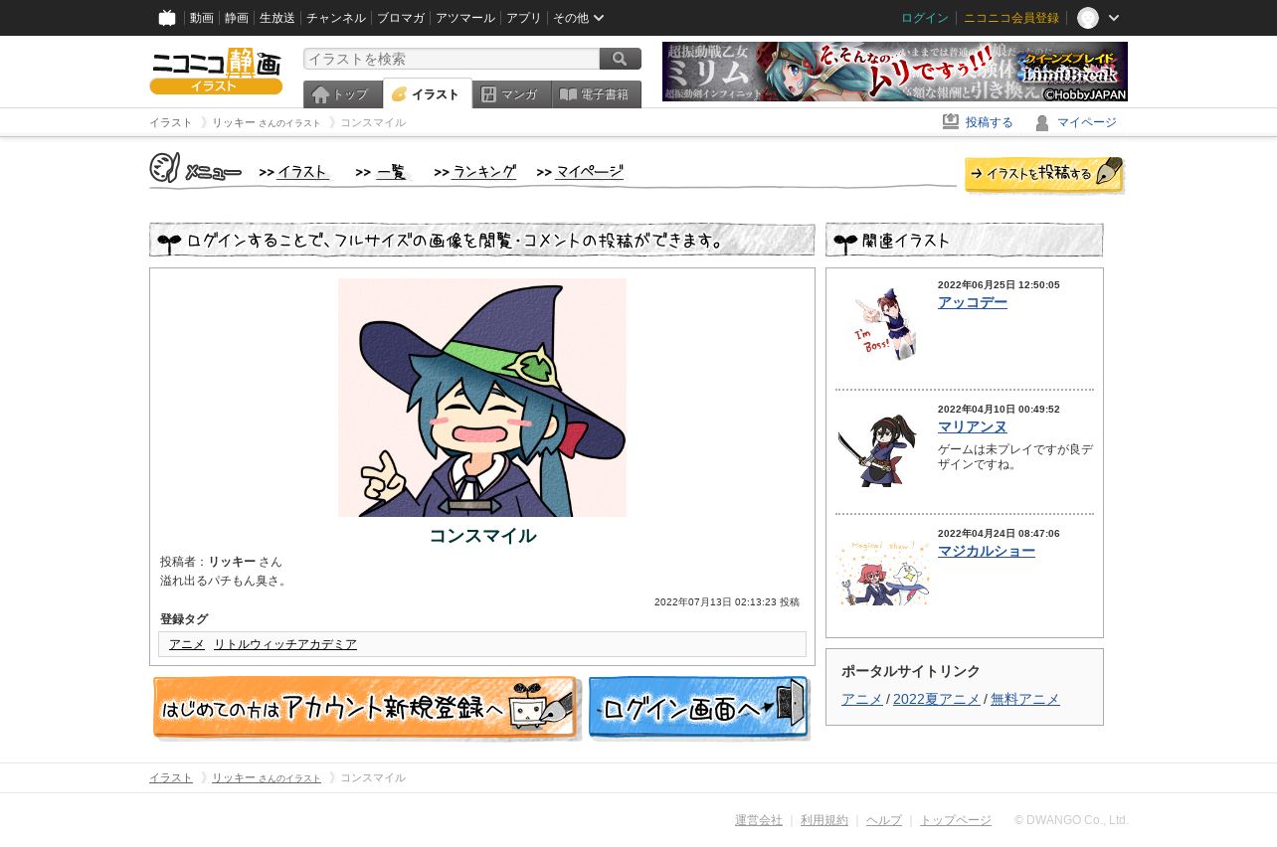This screenshot has height=847, width=1277.
Task: Switch to the イラスト tab
Action: coord(428,94)
